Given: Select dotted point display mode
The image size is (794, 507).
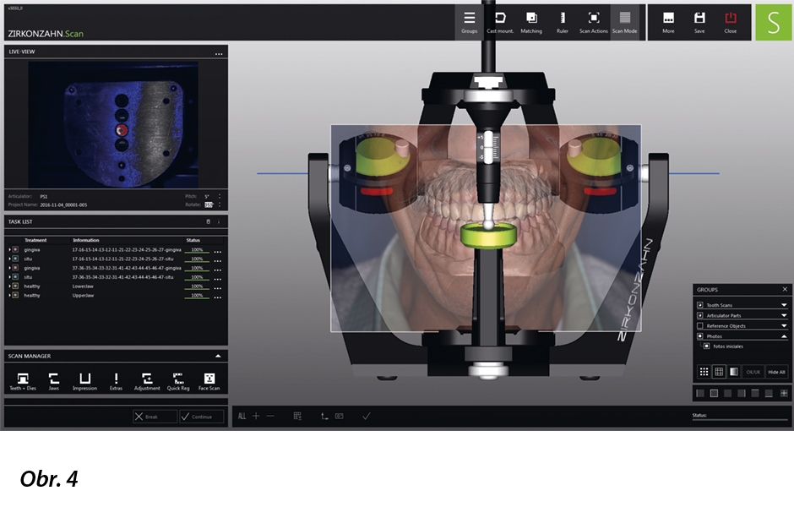Looking at the screenshot, I should [704, 372].
